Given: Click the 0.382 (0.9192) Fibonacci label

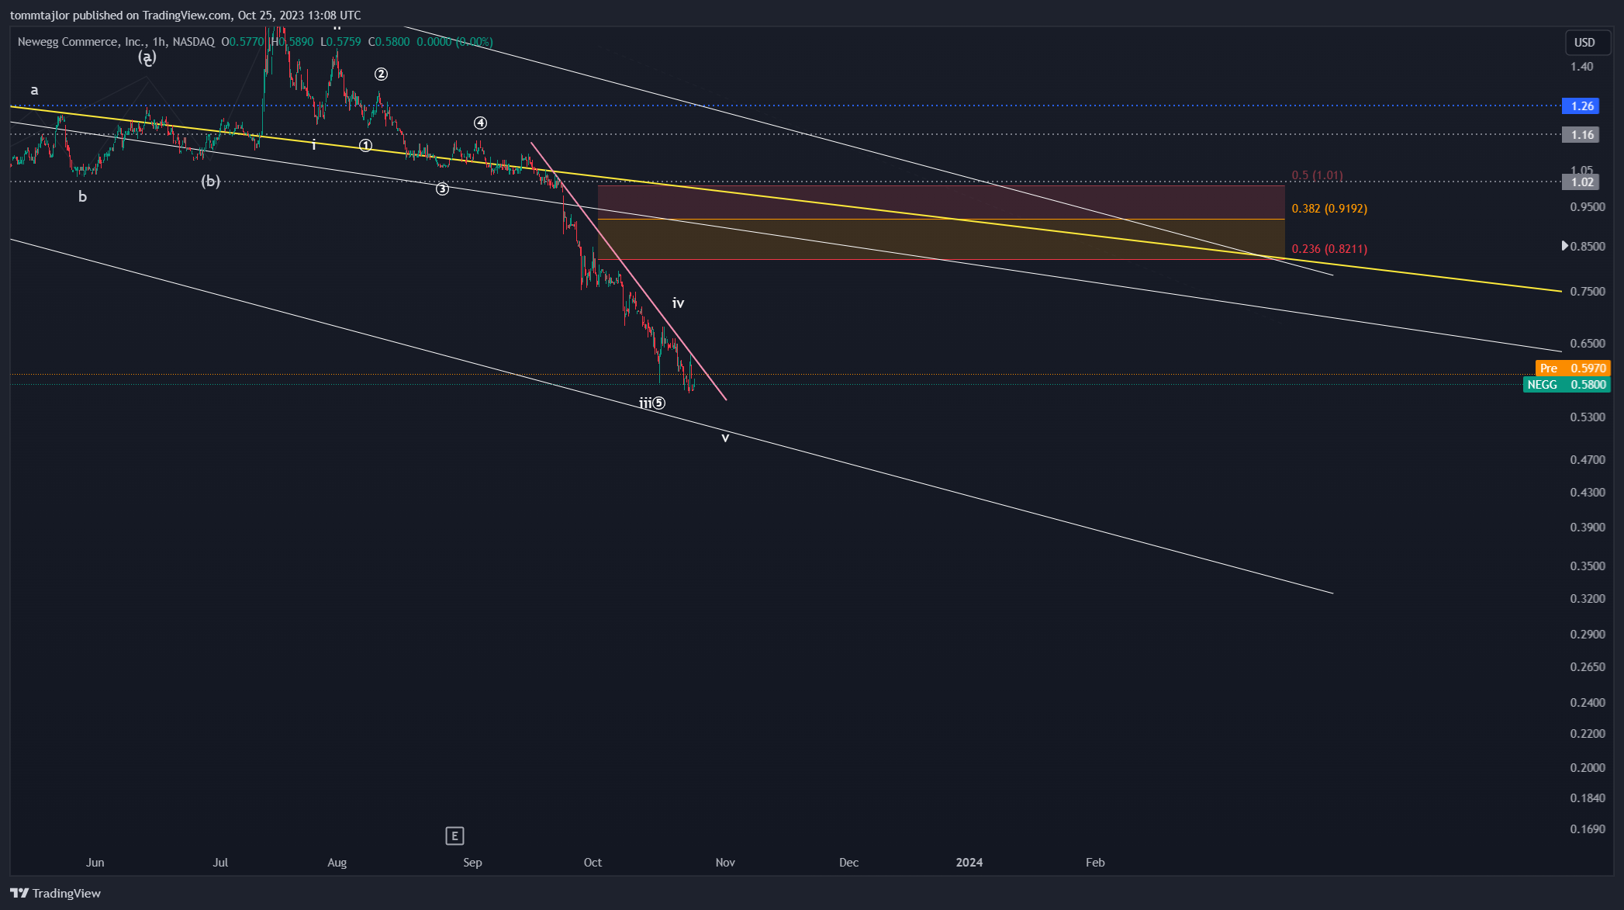Looking at the screenshot, I should point(1329,209).
